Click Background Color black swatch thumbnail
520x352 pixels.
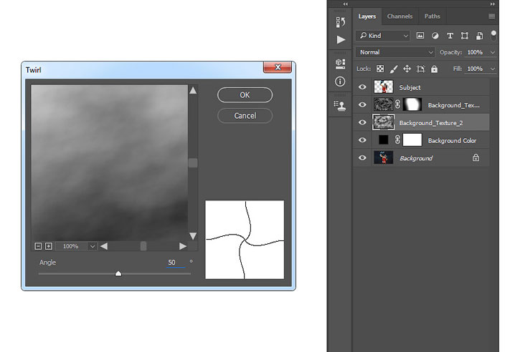(384, 140)
